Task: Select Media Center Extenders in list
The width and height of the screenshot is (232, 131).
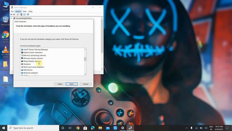Action: click(x=33, y=52)
